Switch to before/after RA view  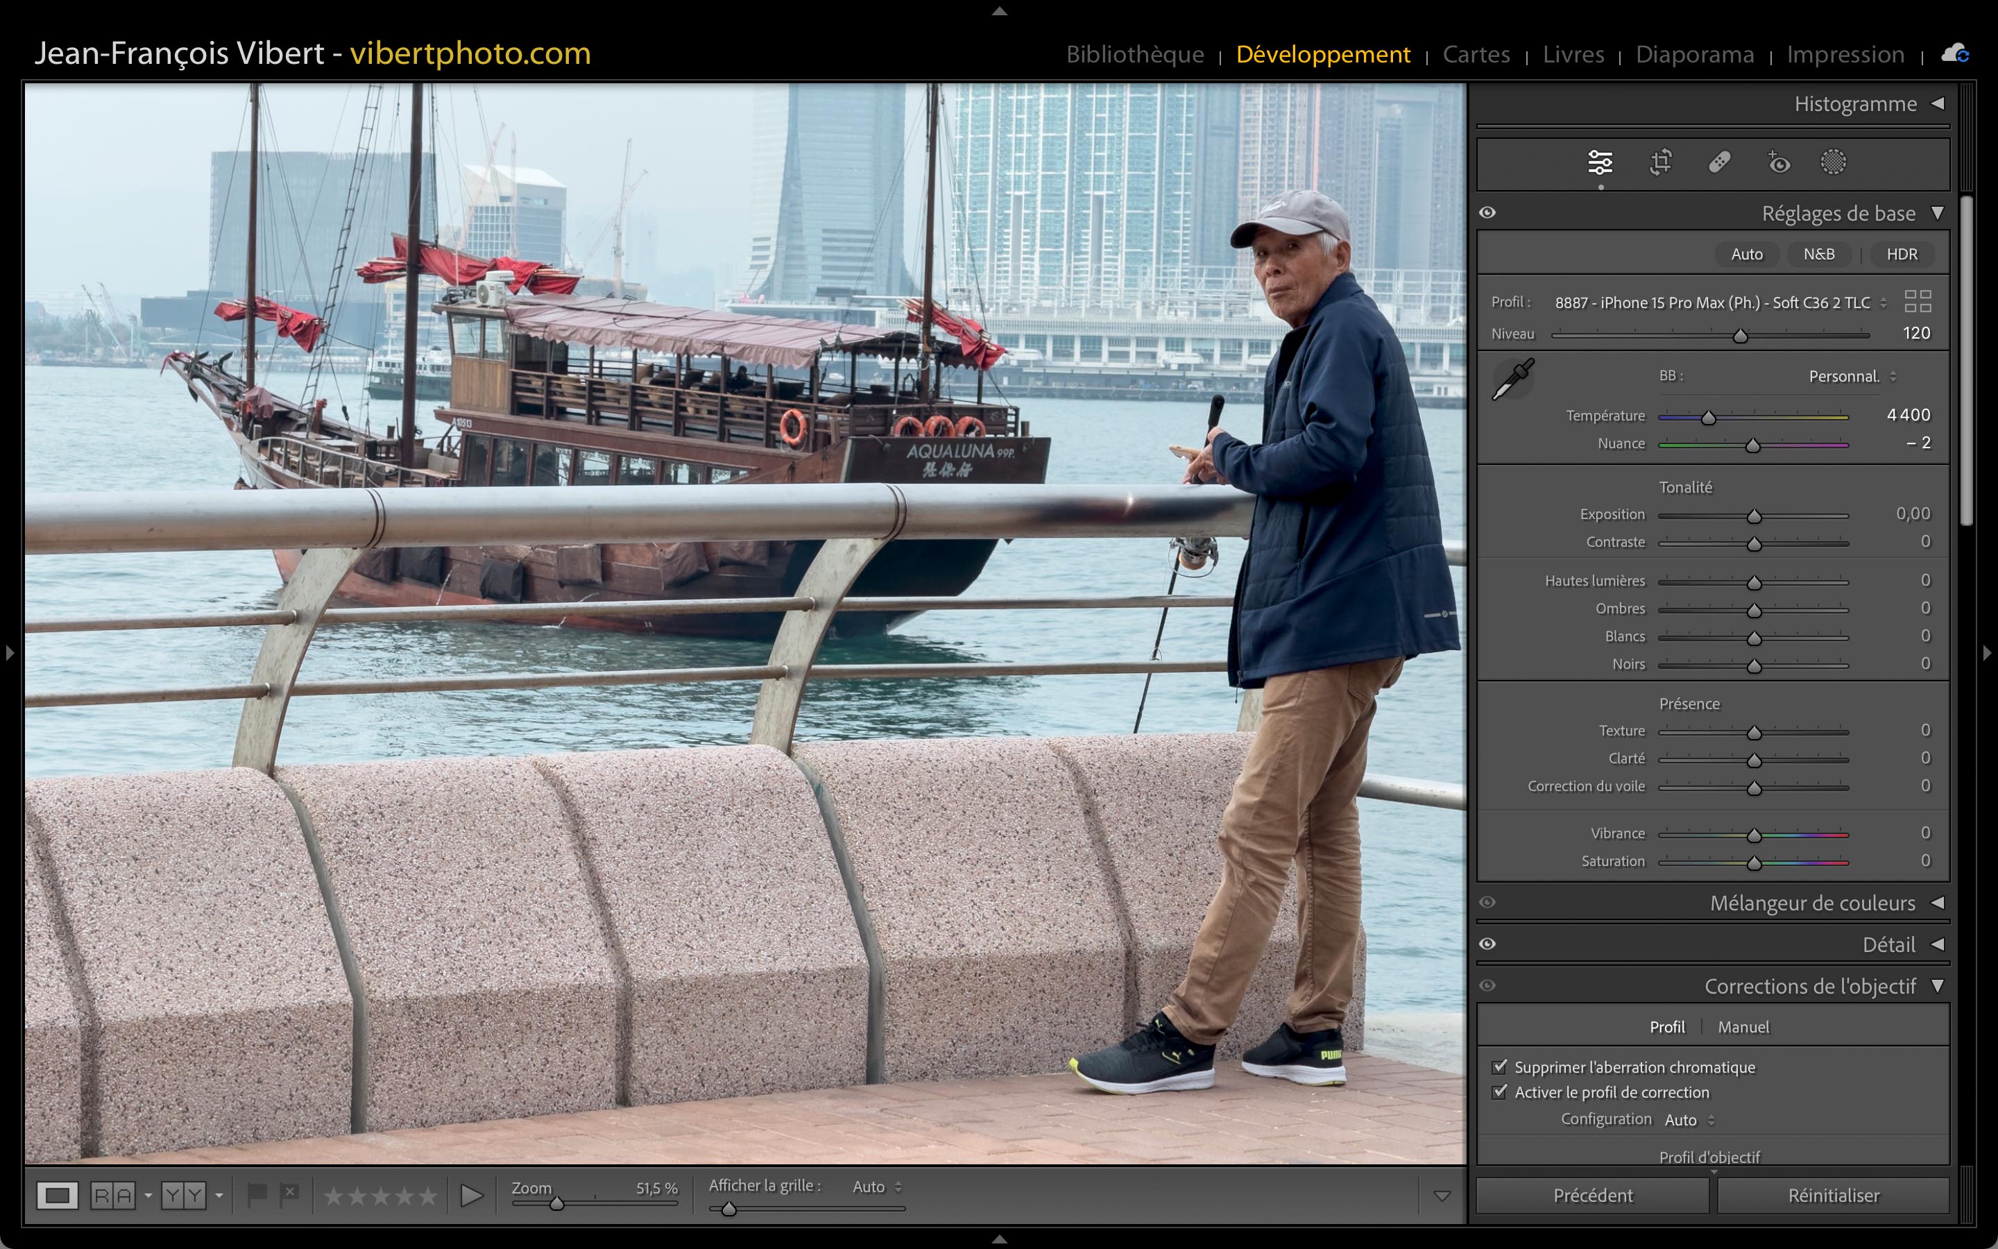tap(113, 1196)
